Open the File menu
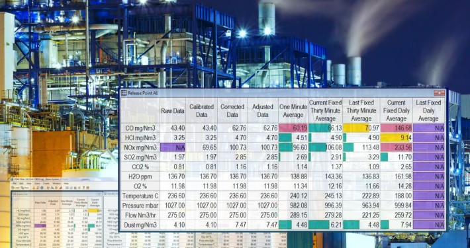Screen dimensions: 470x248 15,183
